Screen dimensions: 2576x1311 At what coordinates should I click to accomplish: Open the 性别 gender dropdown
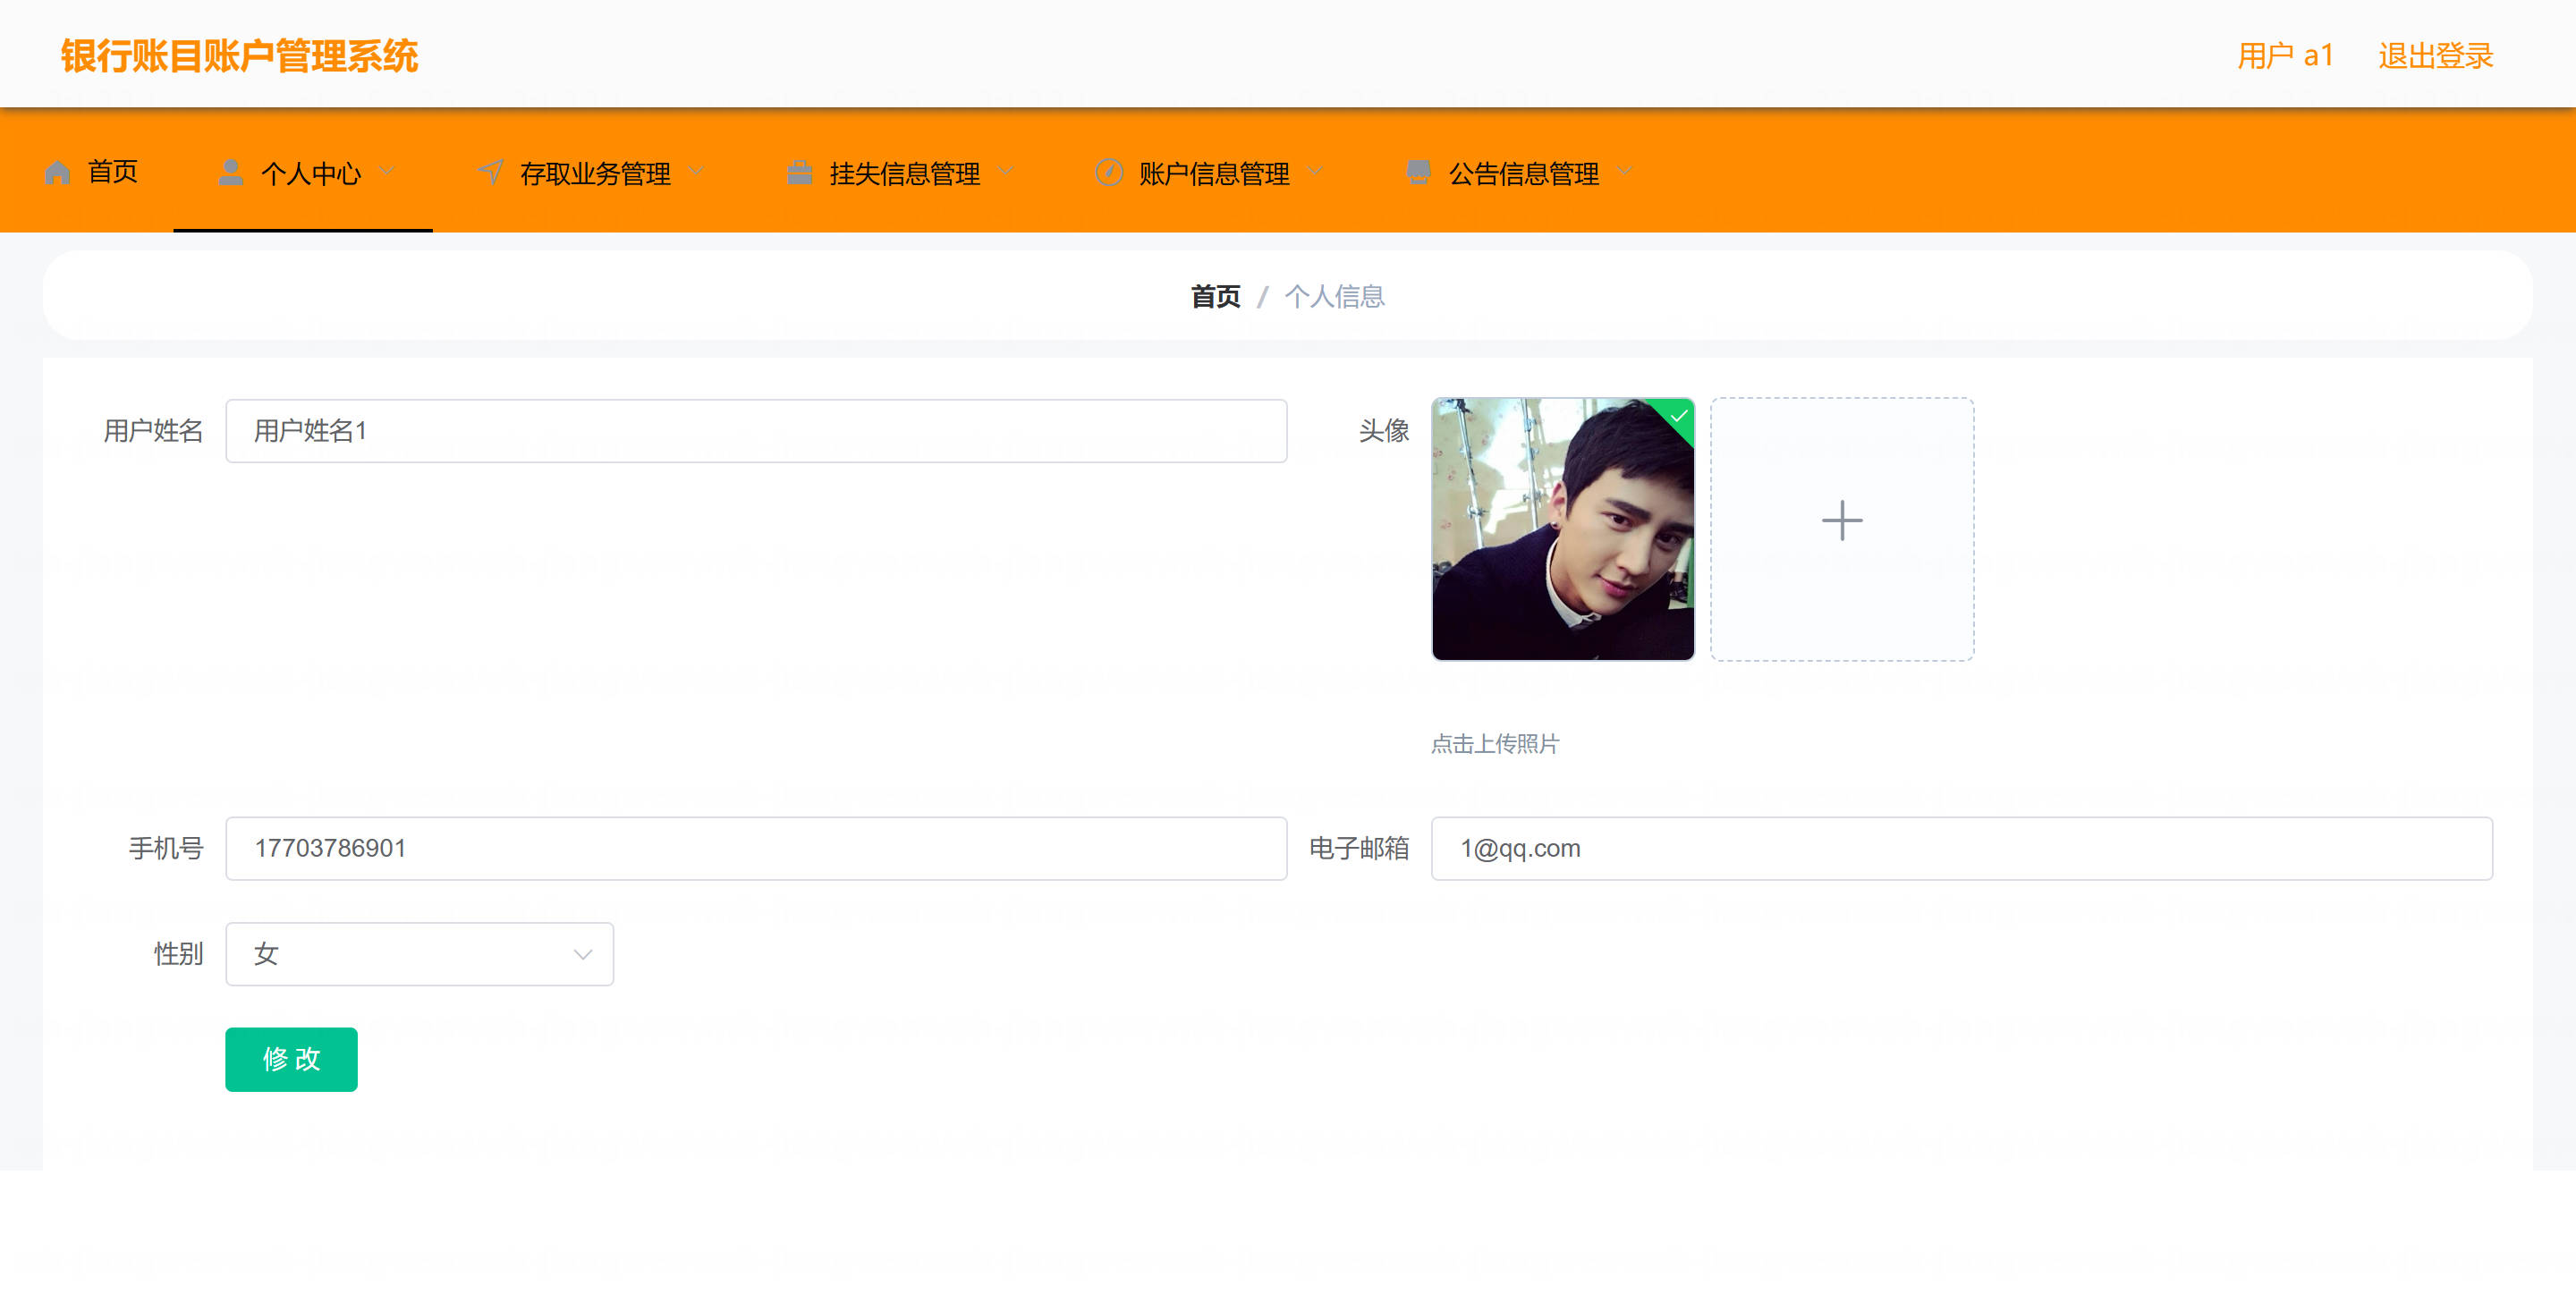tap(420, 954)
